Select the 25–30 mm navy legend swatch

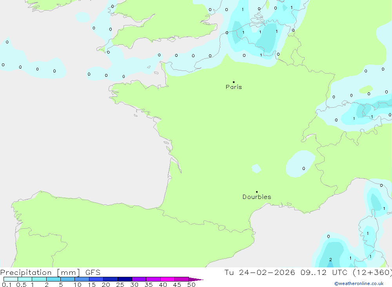click(x=125, y=279)
